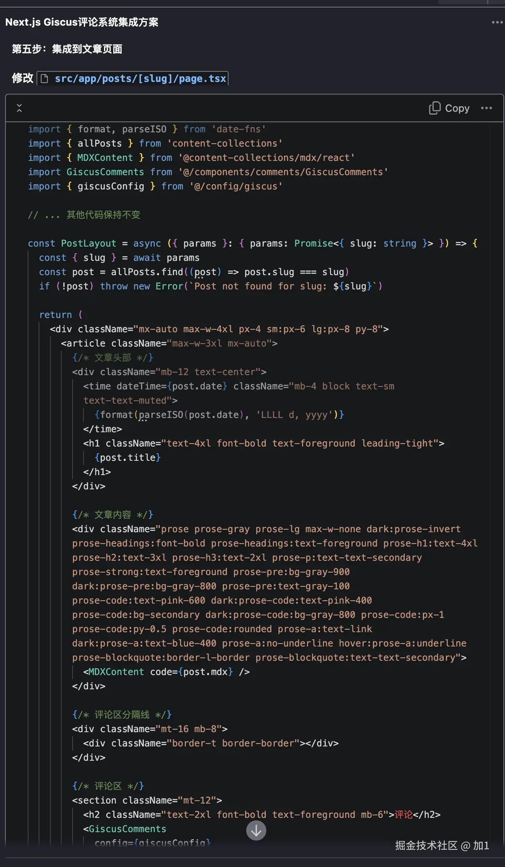
Task: Open the code block more options ellipsis
Action: [487, 108]
